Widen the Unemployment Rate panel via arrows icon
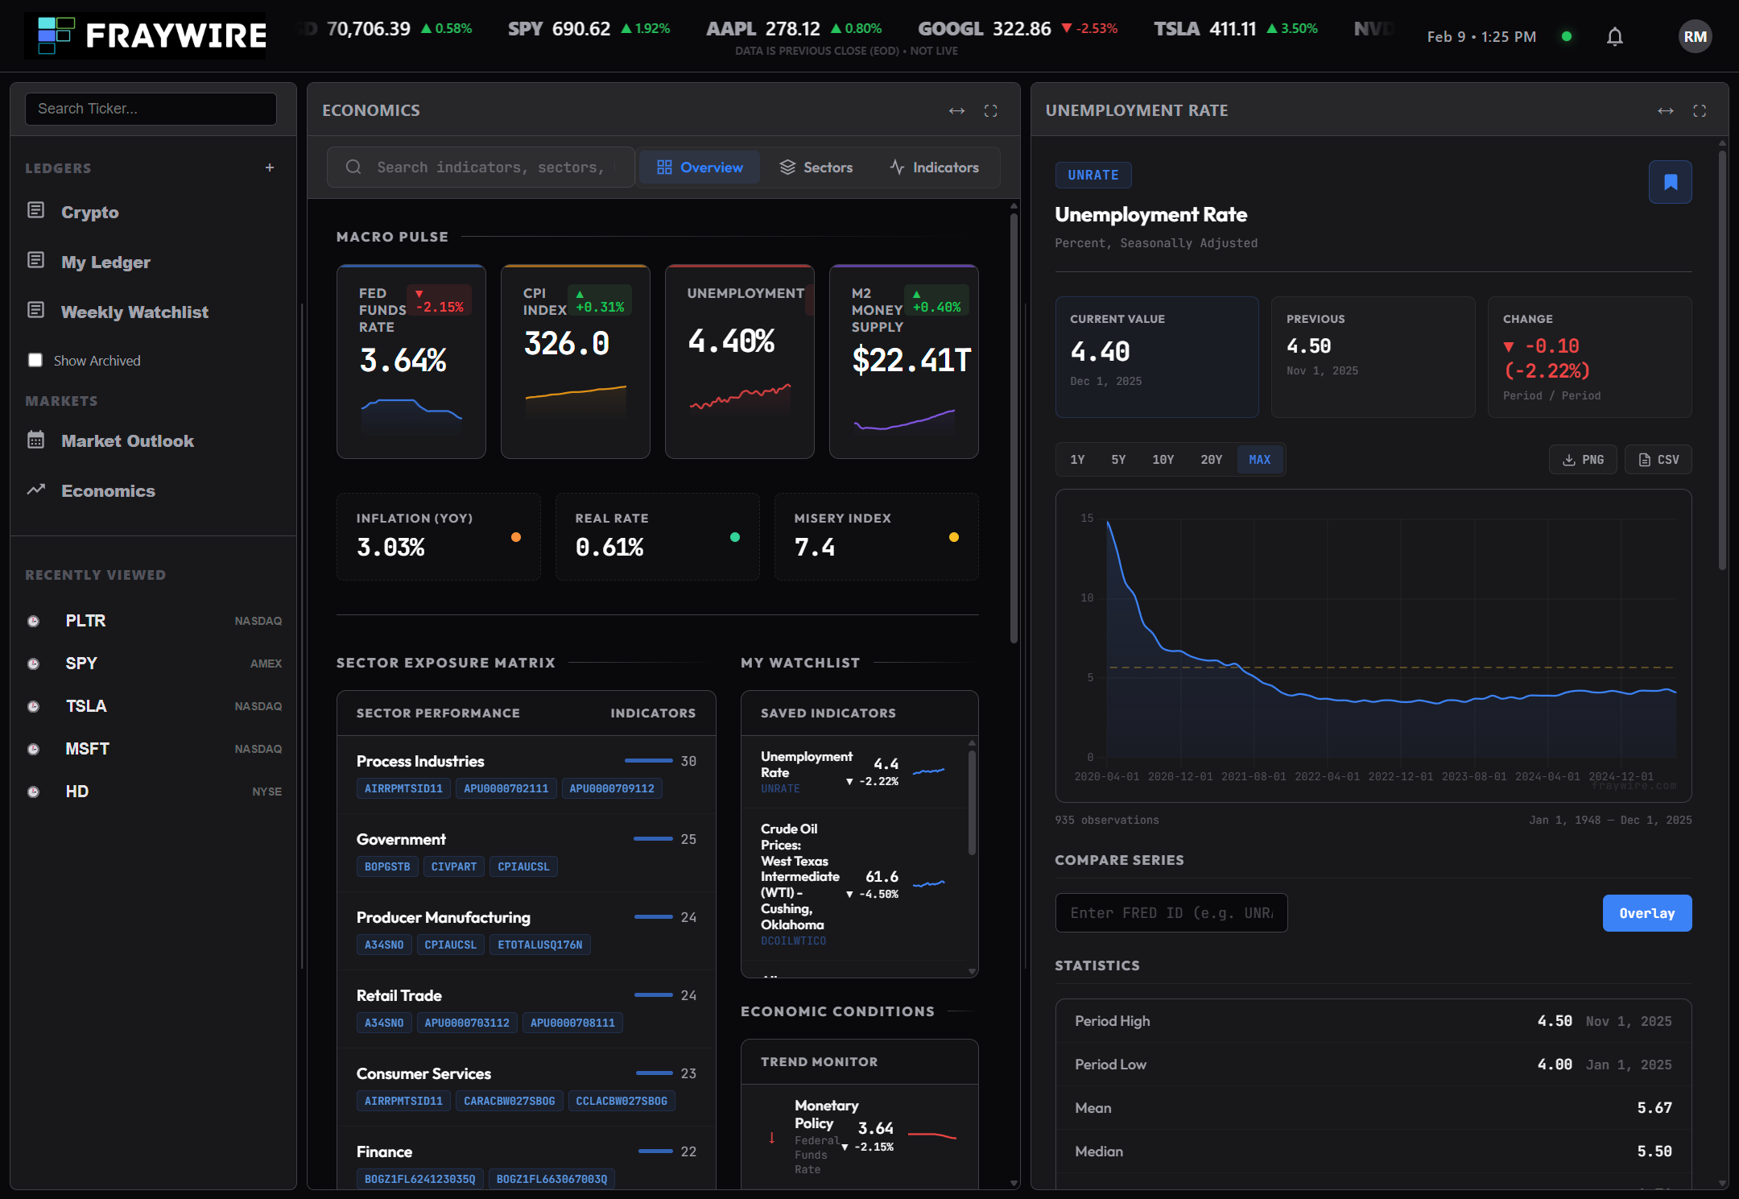The image size is (1739, 1199). (x=1665, y=110)
